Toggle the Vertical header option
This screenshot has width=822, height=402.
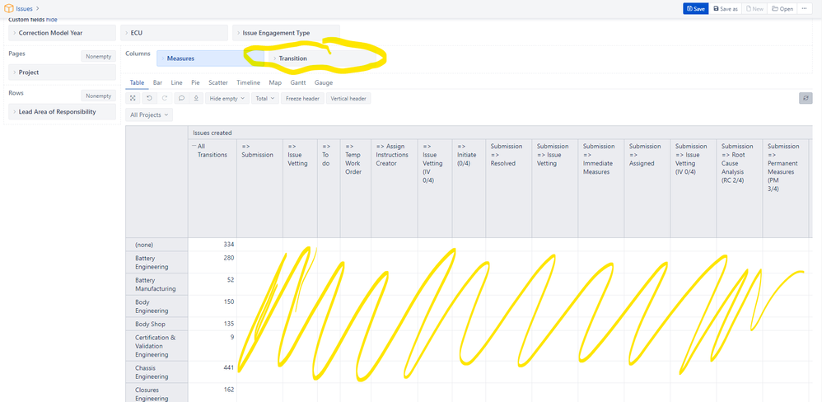348,98
